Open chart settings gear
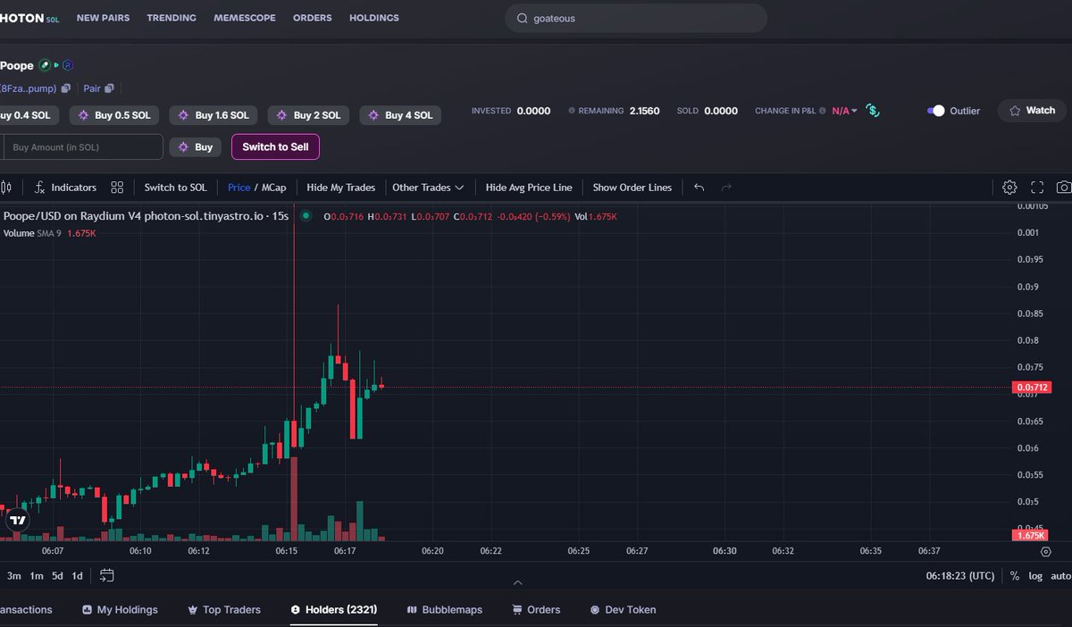Screen dimensions: 1072x627 pos(1009,188)
